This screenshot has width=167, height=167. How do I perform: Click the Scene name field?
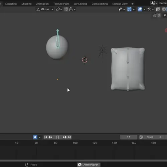(x=163, y=3)
